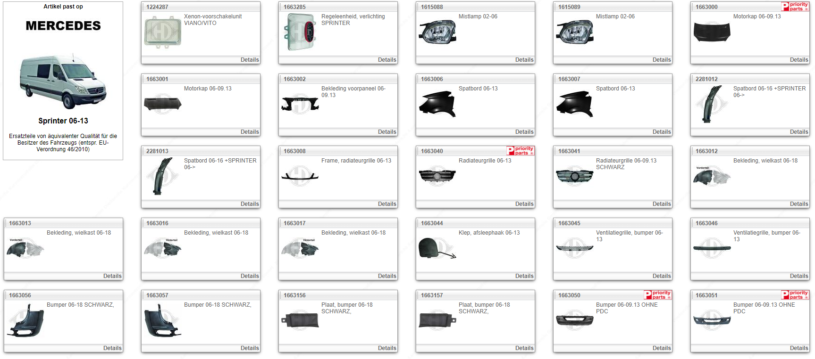View the Spatbord 2281012 part image
This screenshot has height=359, width=815.
712,104
